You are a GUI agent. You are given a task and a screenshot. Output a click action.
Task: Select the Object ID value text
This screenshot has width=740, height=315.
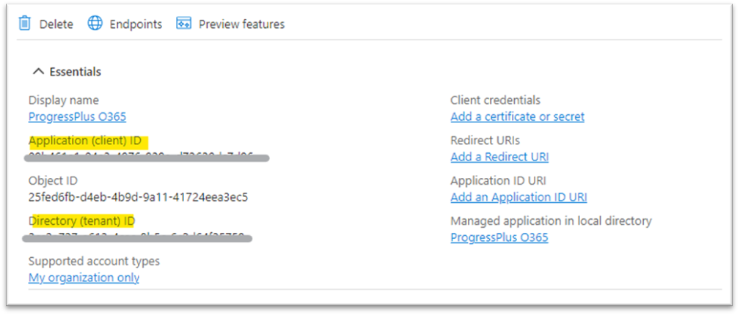tap(139, 197)
